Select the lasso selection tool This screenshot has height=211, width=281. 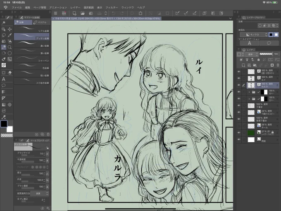click(x=4, y=35)
